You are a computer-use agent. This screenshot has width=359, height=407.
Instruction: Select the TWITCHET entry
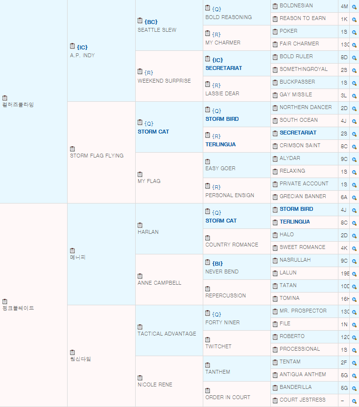pyautogui.click(x=218, y=346)
